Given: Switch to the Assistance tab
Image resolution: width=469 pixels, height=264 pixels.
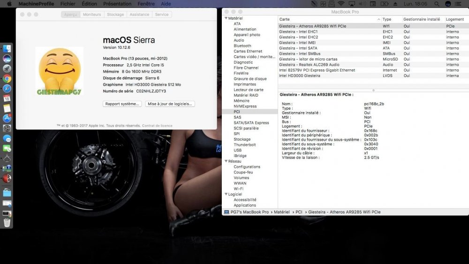Looking at the screenshot, I should (139, 15).
